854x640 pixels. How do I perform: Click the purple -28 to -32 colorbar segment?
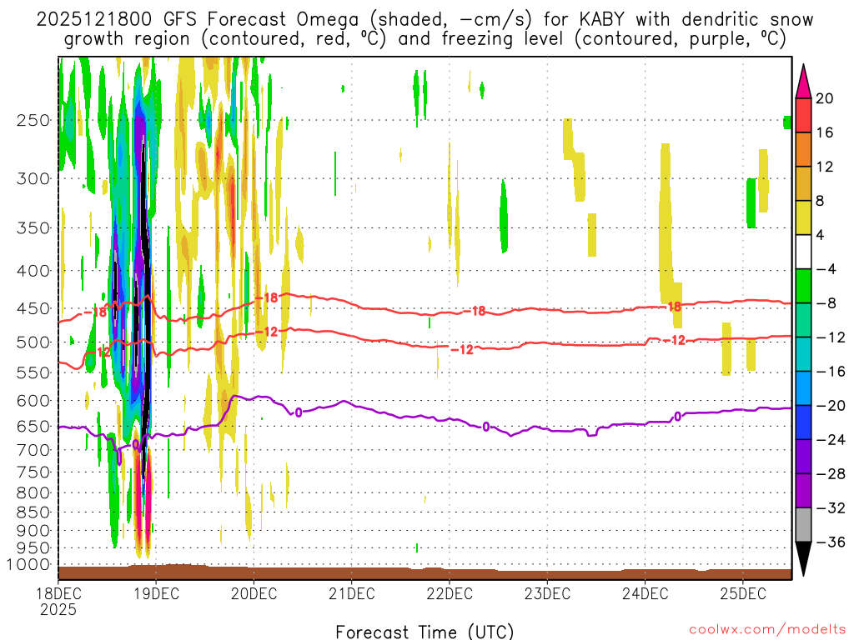click(x=803, y=491)
